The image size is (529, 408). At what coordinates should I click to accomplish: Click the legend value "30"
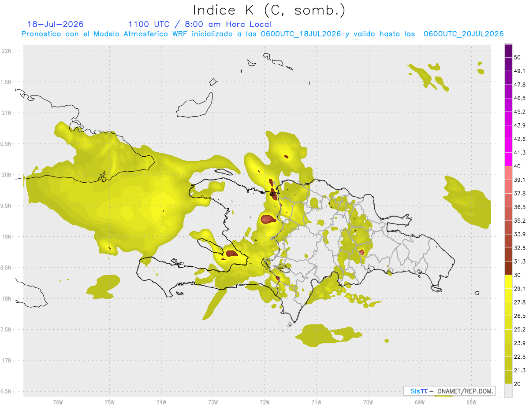(518, 275)
